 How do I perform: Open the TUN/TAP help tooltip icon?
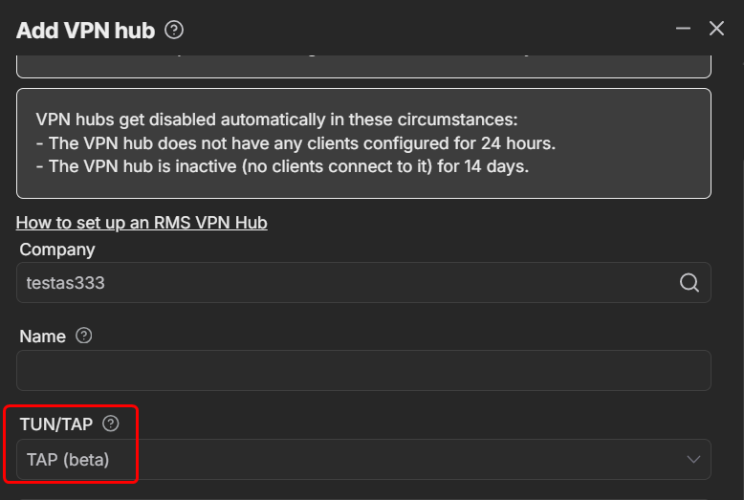(x=111, y=424)
